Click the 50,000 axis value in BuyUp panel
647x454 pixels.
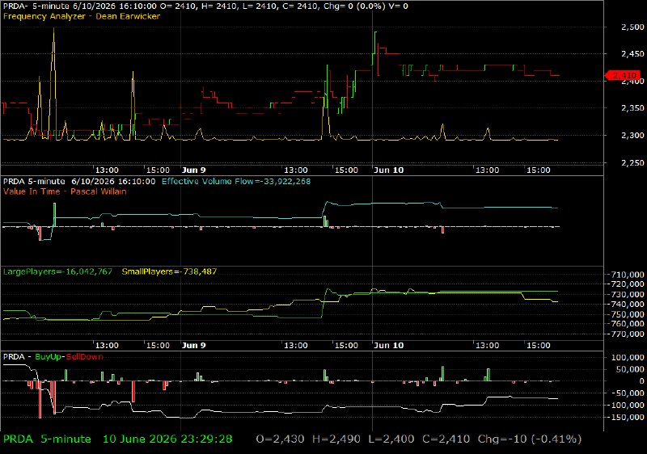click(630, 369)
